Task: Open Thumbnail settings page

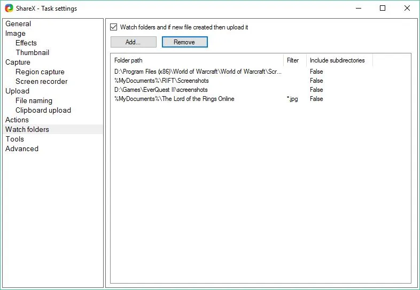Action: pyautogui.click(x=33, y=52)
